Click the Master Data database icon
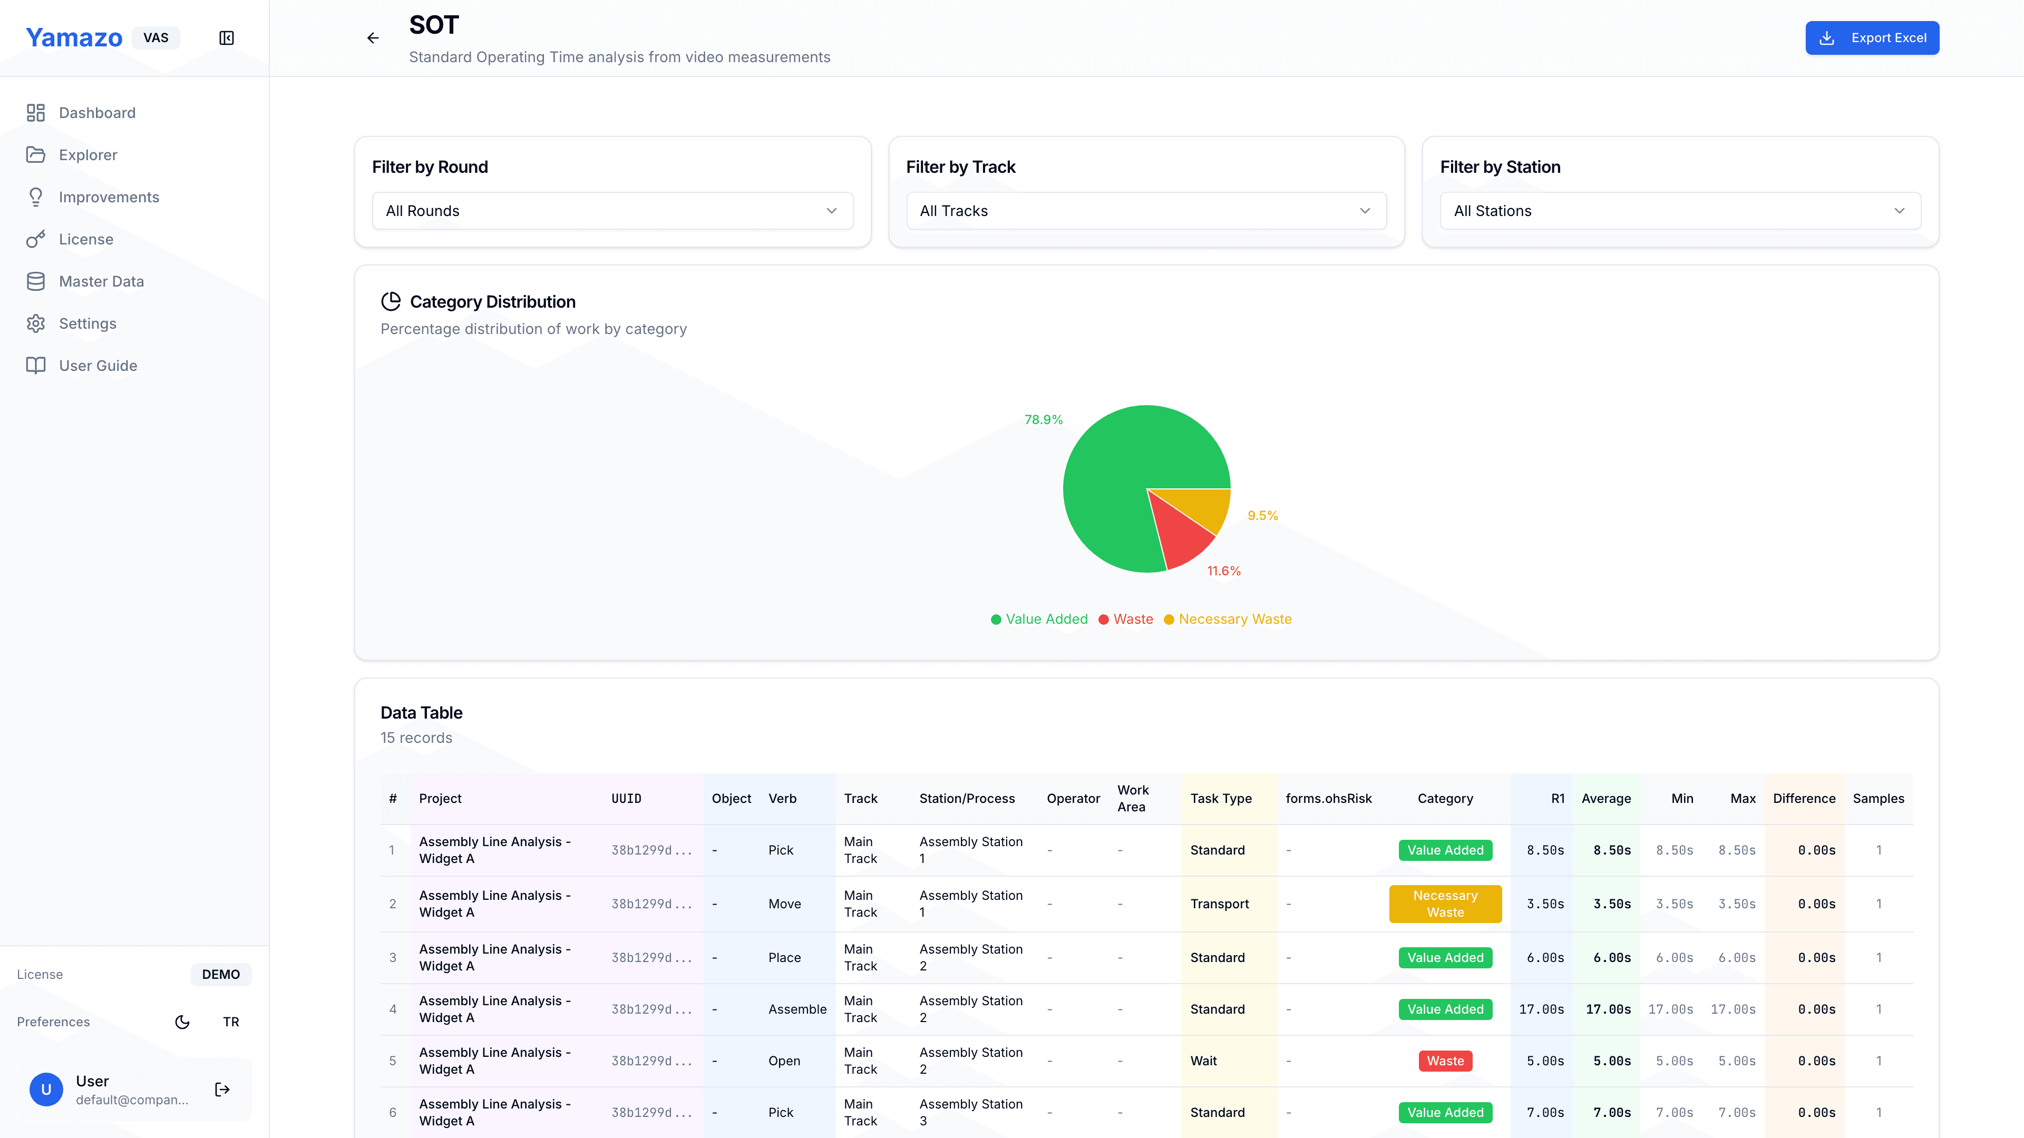The height and width of the screenshot is (1138, 2024). 35,281
